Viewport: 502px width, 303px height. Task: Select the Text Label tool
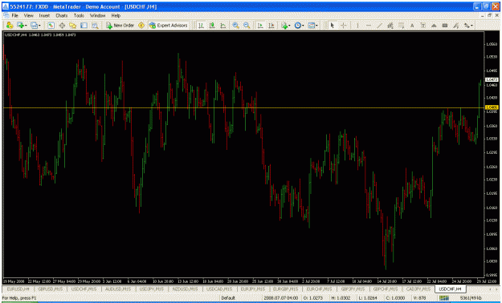tap(423, 26)
